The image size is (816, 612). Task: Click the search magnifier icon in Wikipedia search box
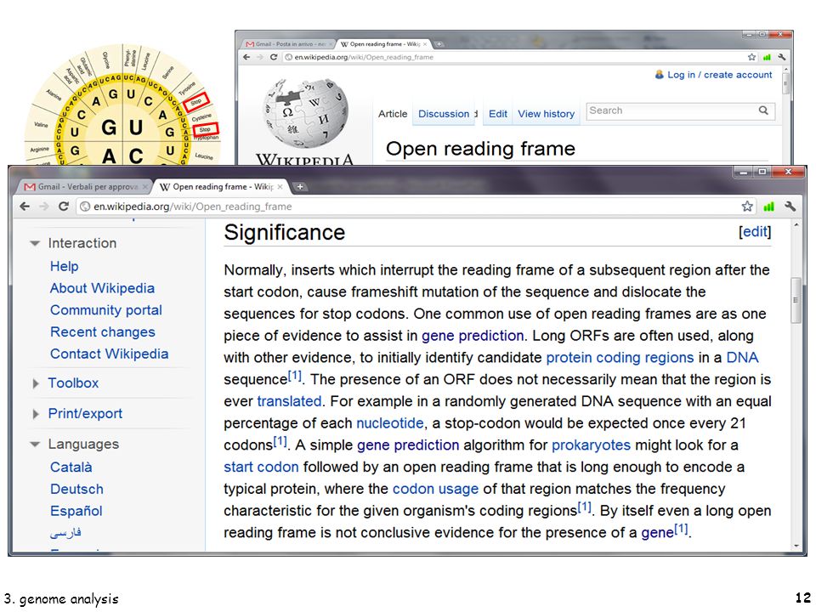tap(763, 110)
